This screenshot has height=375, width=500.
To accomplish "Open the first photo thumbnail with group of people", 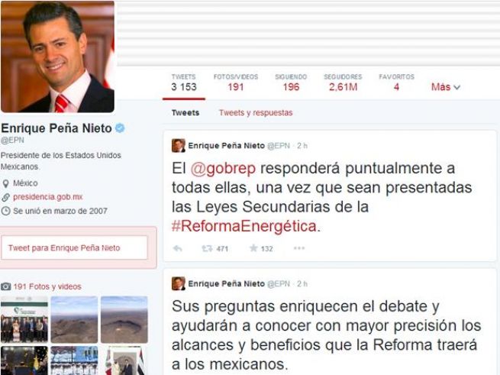I will click(24, 319).
